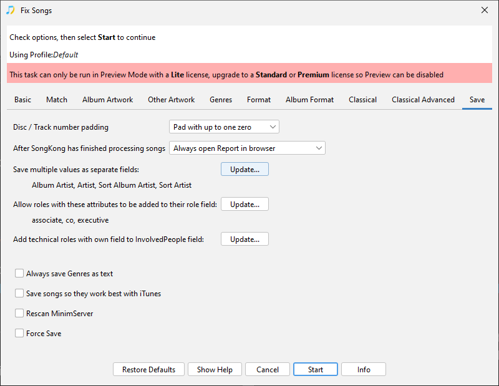Open the Classical Advanced tab

[423, 100]
